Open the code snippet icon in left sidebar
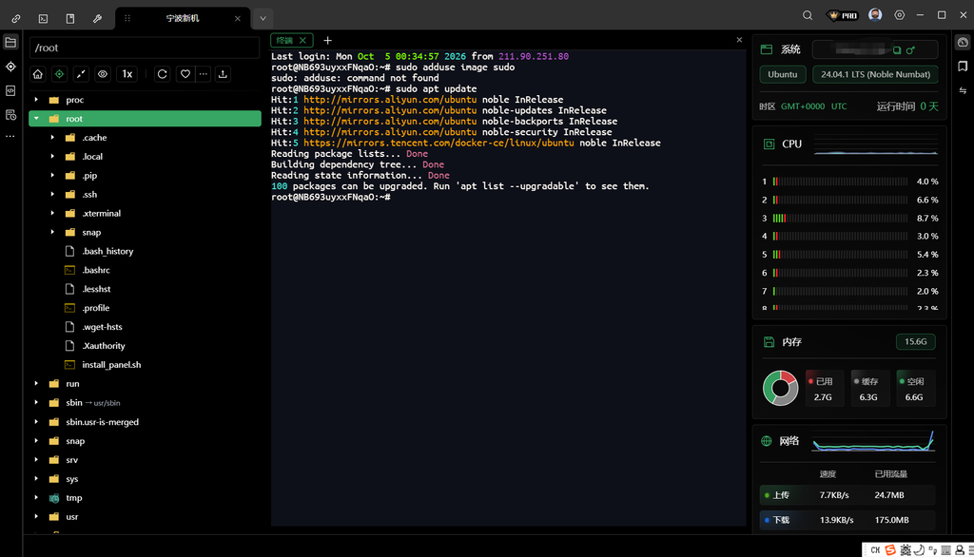The height and width of the screenshot is (557, 974). tap(10, 90)
